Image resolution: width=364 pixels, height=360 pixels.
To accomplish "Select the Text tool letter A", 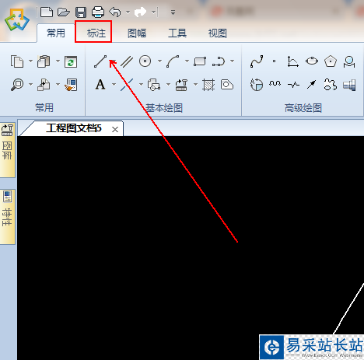I will coord(100,85).
